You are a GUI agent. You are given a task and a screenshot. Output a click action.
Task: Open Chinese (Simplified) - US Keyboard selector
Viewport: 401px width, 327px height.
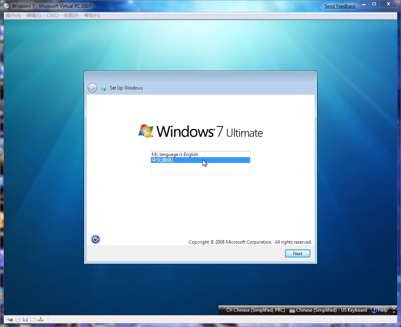pyautogui.click(x=328, y=310)
